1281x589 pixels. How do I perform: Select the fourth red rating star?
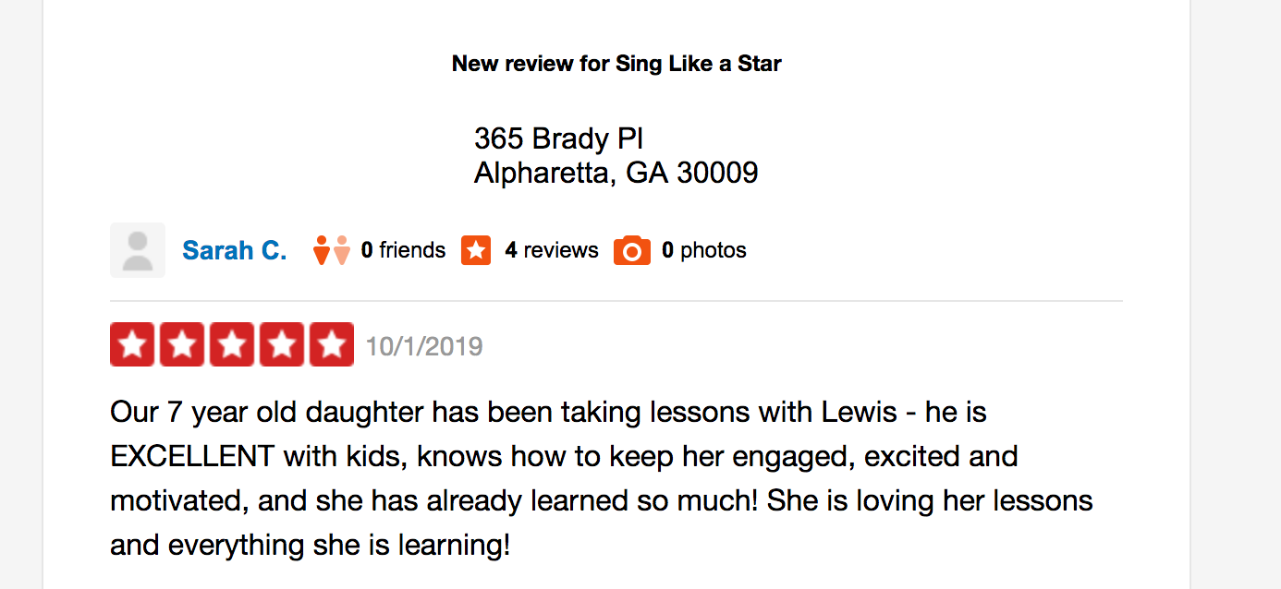click(x=282, y=344)
